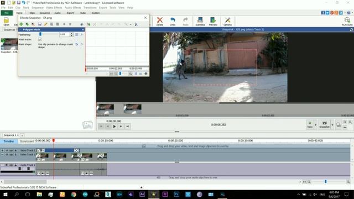354x199 pixels.
Task: Open the Snapshot button dropdown arrow
Action: pos(332,124)
